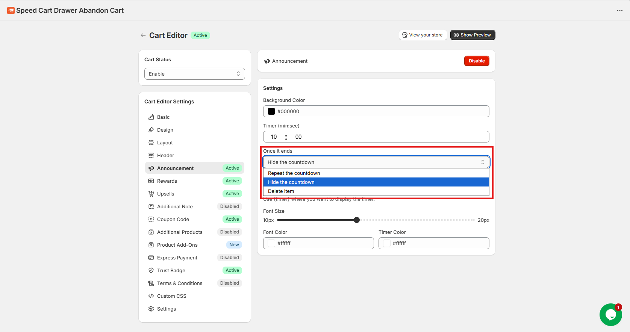This screenshot has width=630, height=332.
Task: Disable the Announcement feature
Action: tap(476, 61)
